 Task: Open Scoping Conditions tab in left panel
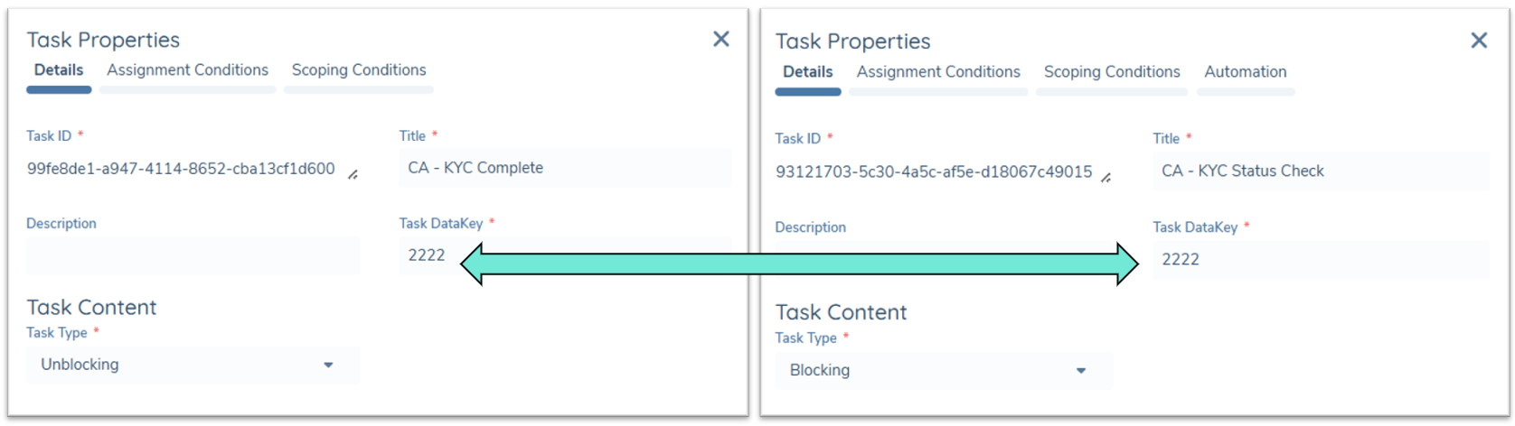point(358,70)
